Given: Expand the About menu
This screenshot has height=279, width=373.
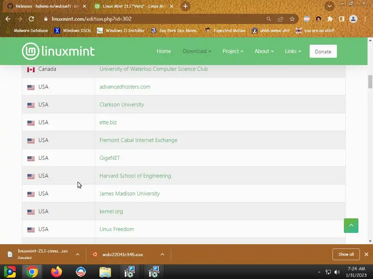Looking at the screenshot, I should coord(264,51).
